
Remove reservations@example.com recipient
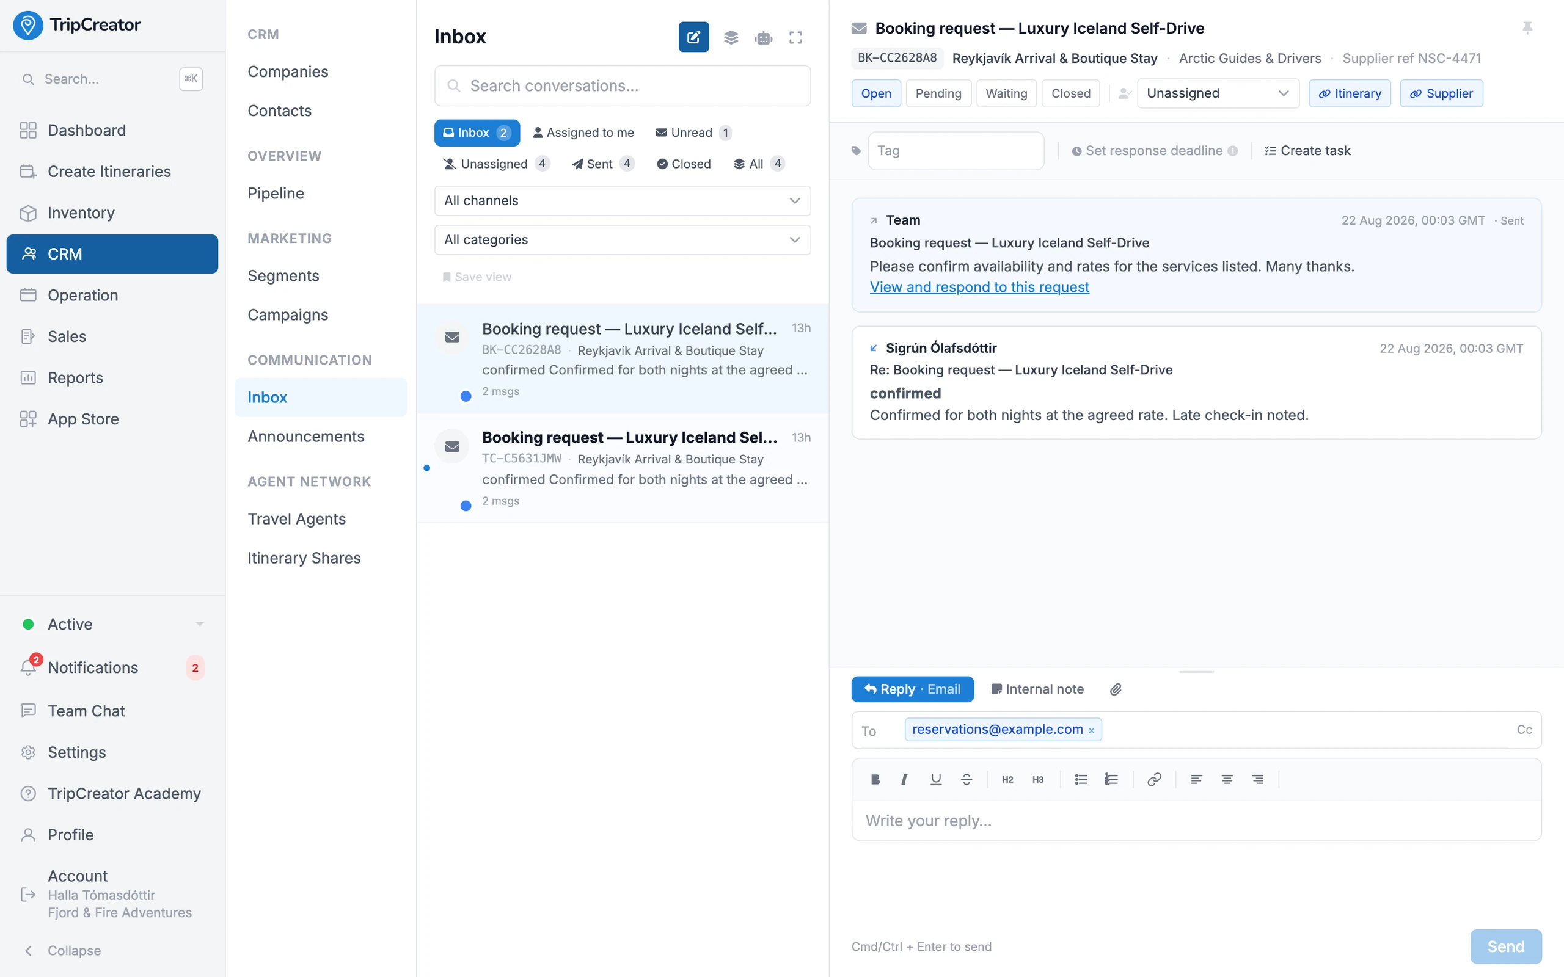(1092, 730)
